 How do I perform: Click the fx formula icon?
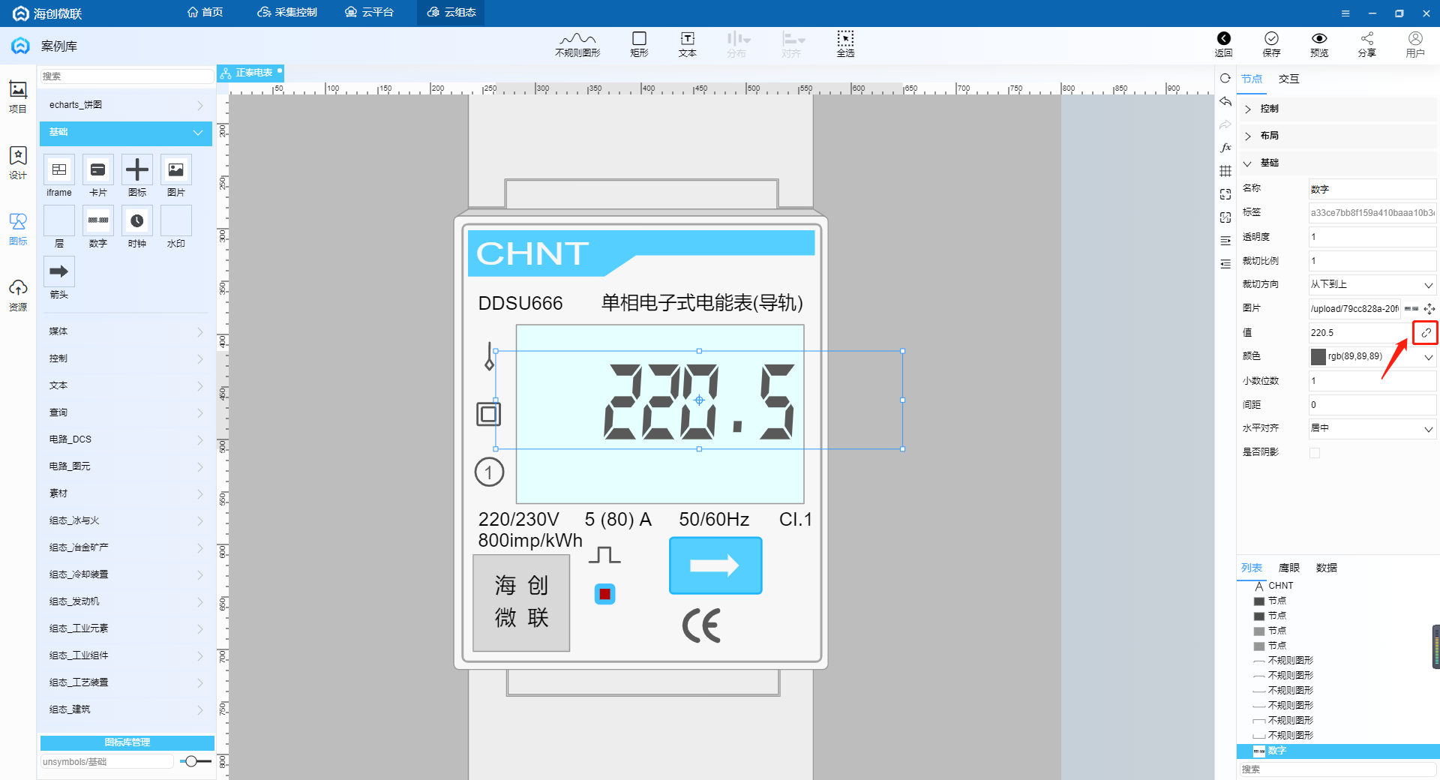pos(1225,148)
